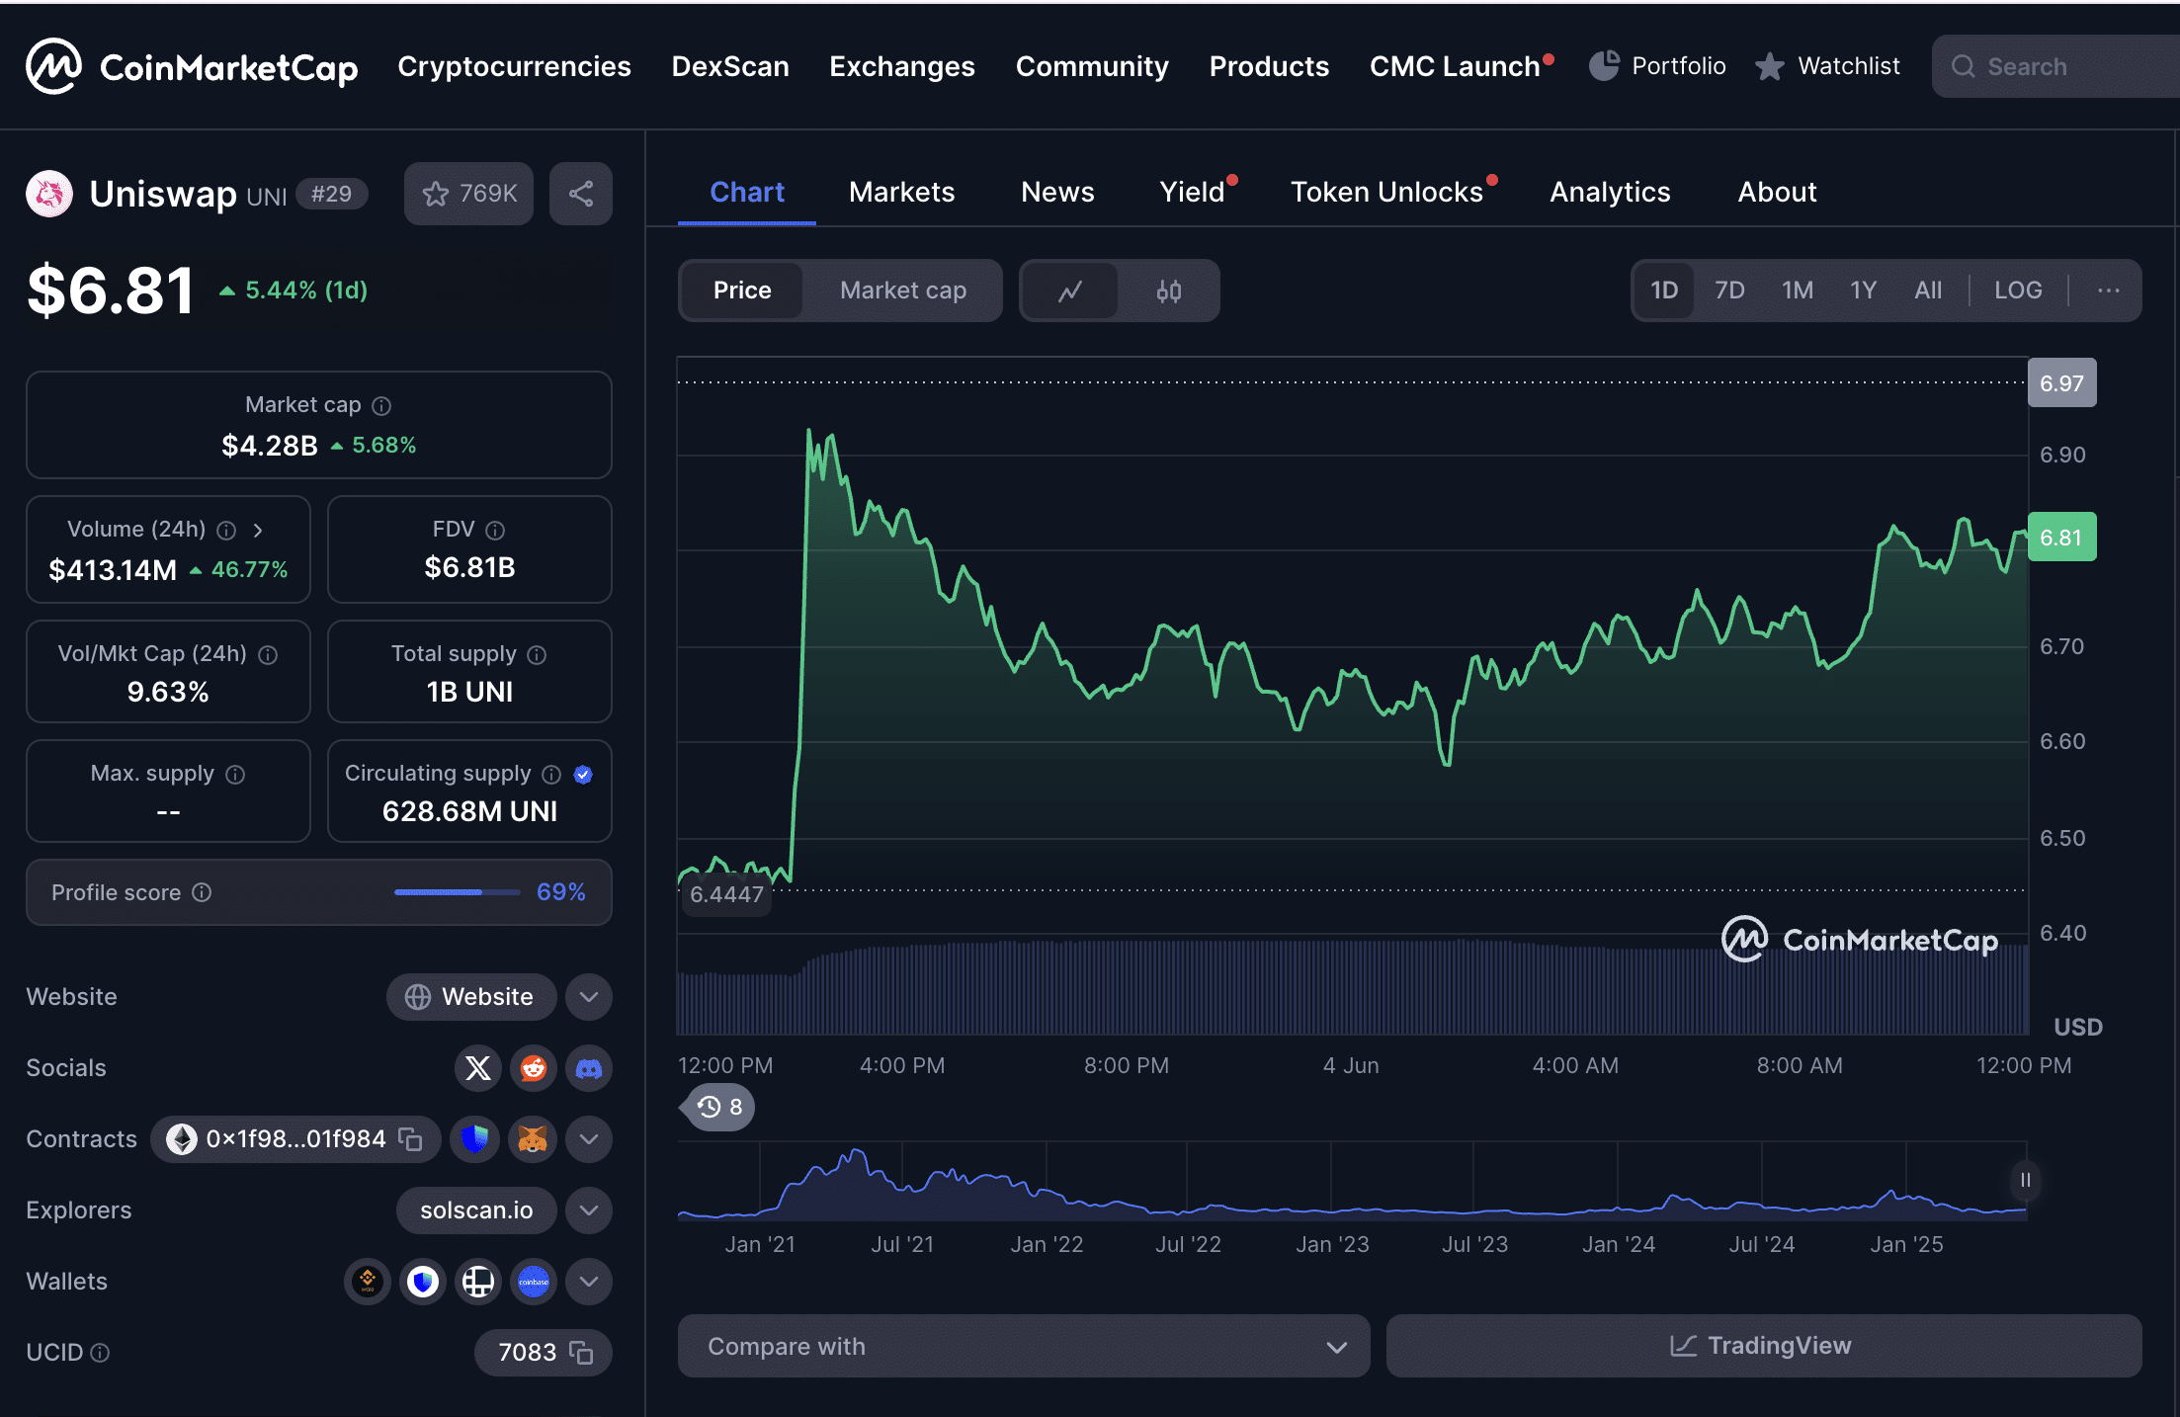Open the TradingView chart button
Screen dimensions: 2180x1417
point(1764,1346)
